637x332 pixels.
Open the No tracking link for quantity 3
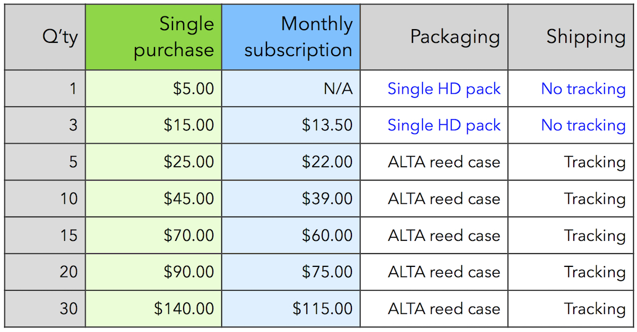tap(583, 125)
